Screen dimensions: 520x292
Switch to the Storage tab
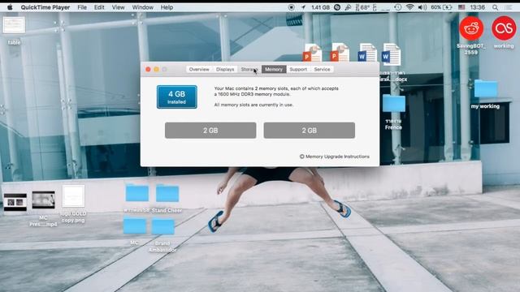249,69
